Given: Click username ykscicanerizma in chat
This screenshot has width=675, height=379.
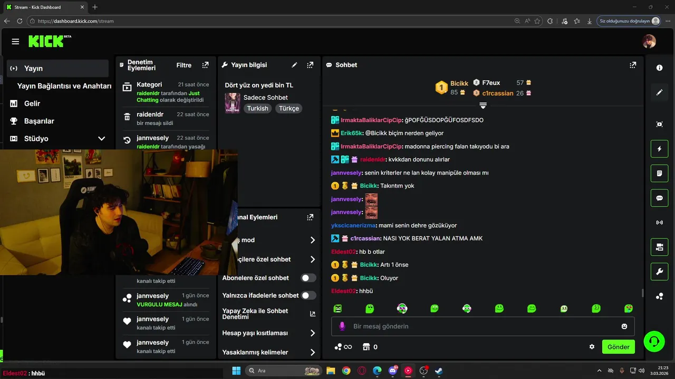Looking at the screenshot, I should [x=353, y=225].
